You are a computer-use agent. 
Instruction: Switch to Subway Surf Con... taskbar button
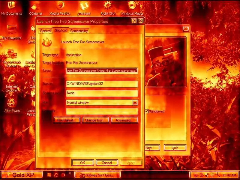pyautogui.click(x=97, y=175)
